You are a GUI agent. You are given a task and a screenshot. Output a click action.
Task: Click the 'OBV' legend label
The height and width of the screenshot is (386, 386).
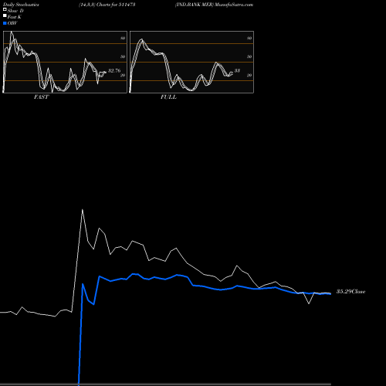point(12,23)
